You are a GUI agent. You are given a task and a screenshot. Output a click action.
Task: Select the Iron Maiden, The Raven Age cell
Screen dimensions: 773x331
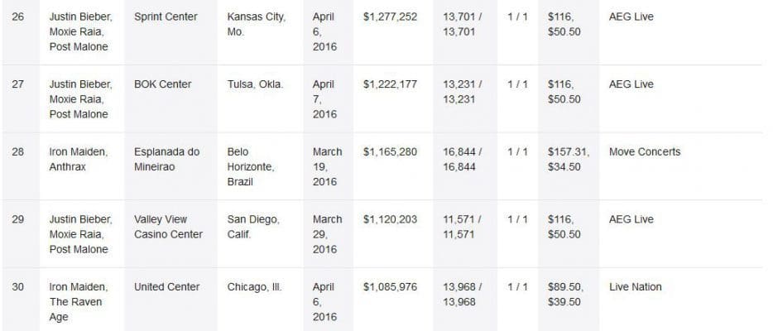(76, 301)
